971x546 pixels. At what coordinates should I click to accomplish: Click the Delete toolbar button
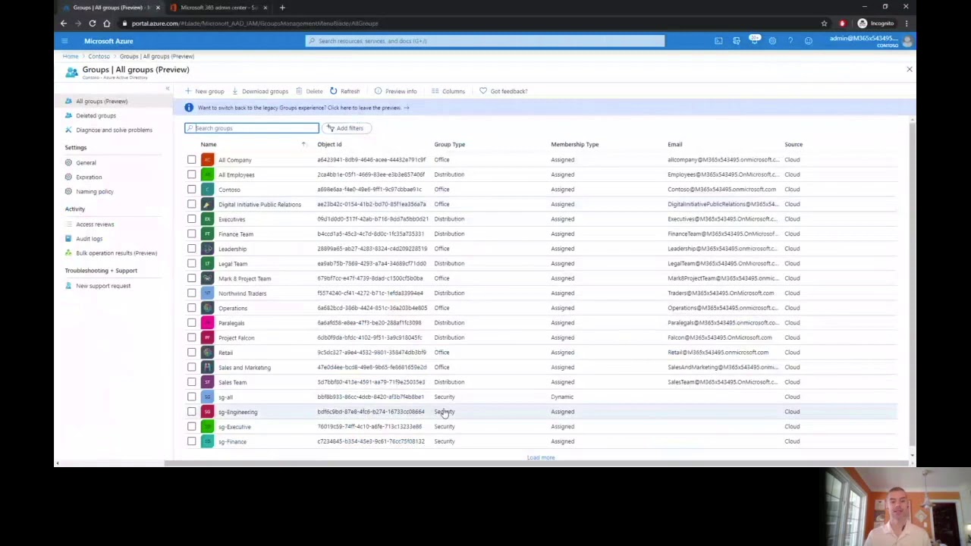[x=310, y=91]
